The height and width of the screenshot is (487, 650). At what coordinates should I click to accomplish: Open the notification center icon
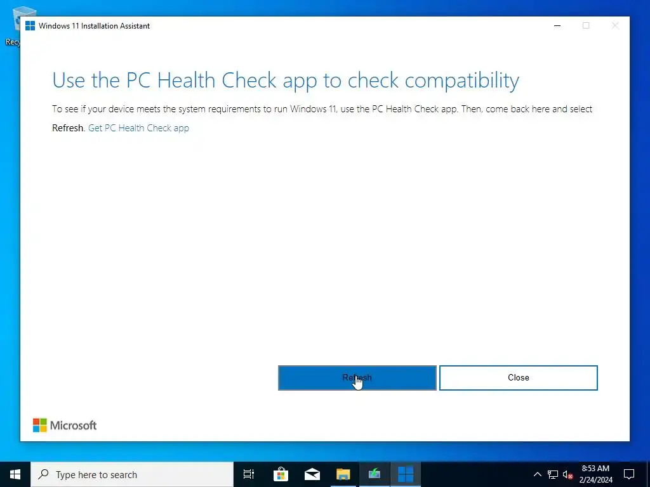tap(629, 474)
